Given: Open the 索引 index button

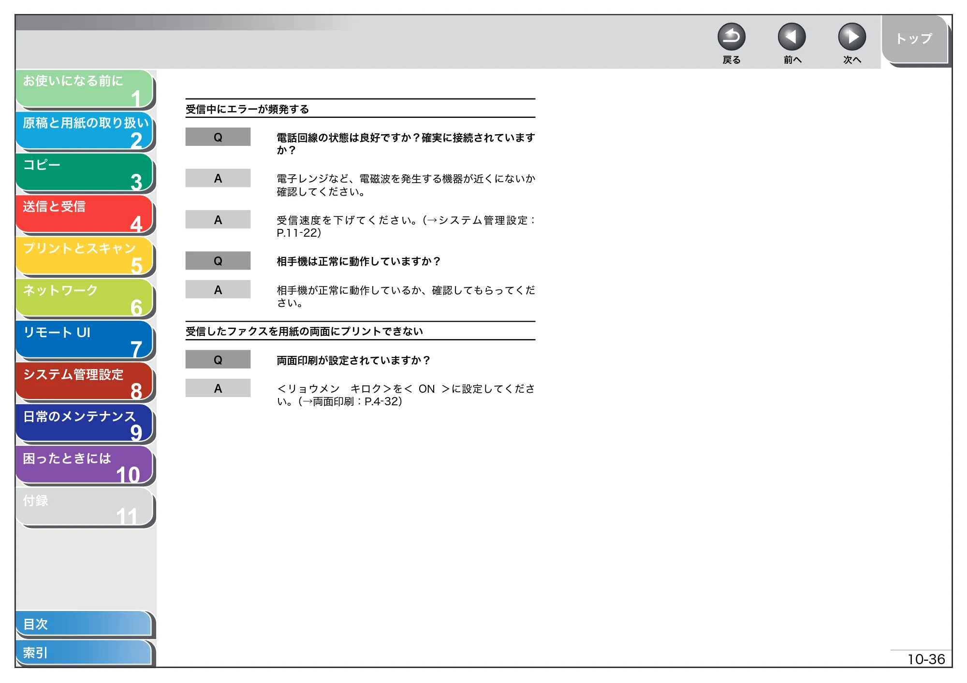Looking at the screenshot, I should (x=84, y=653).
